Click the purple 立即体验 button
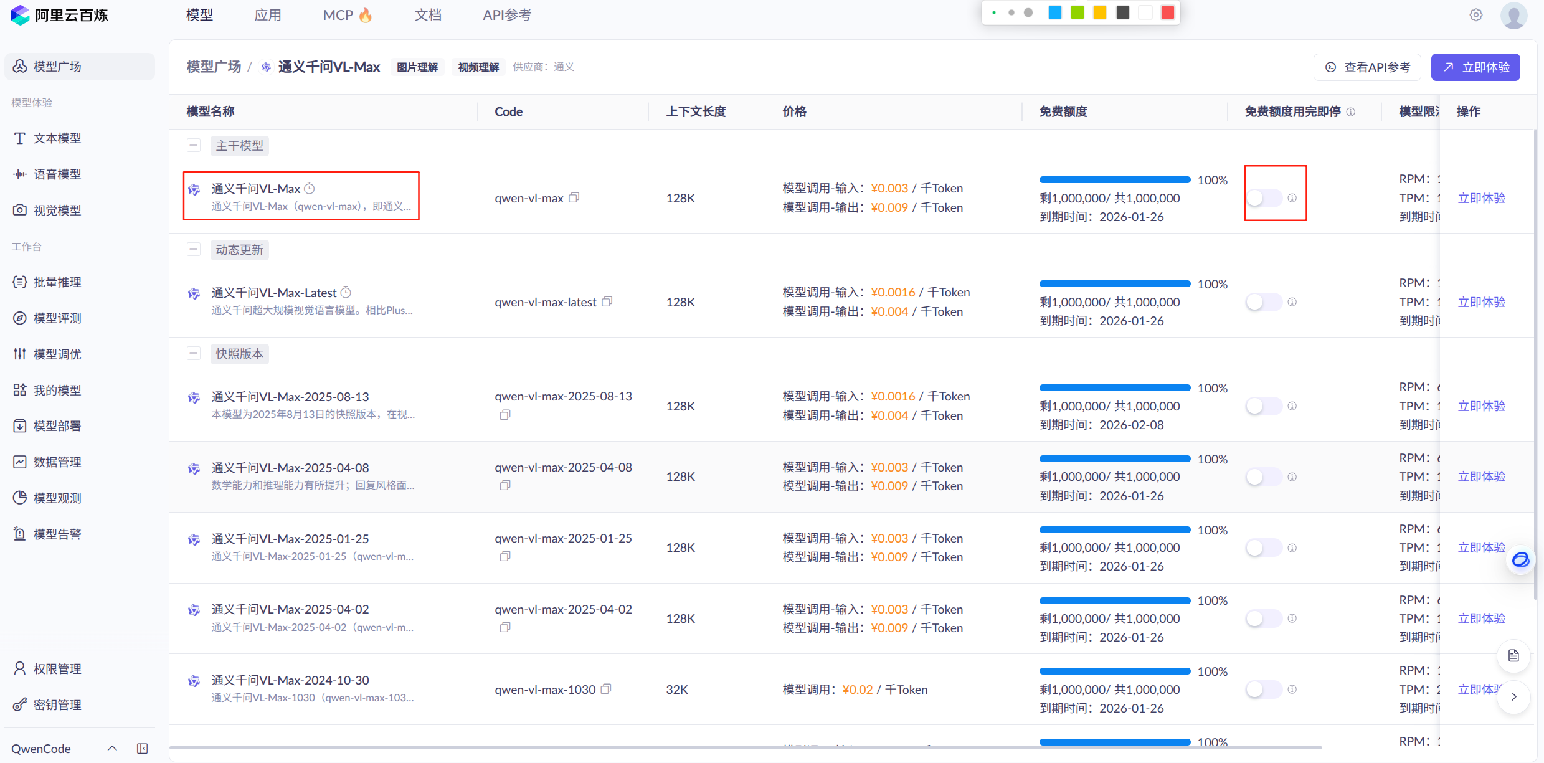Viewport: 1544px width, 763px height. coord(1475,67)
